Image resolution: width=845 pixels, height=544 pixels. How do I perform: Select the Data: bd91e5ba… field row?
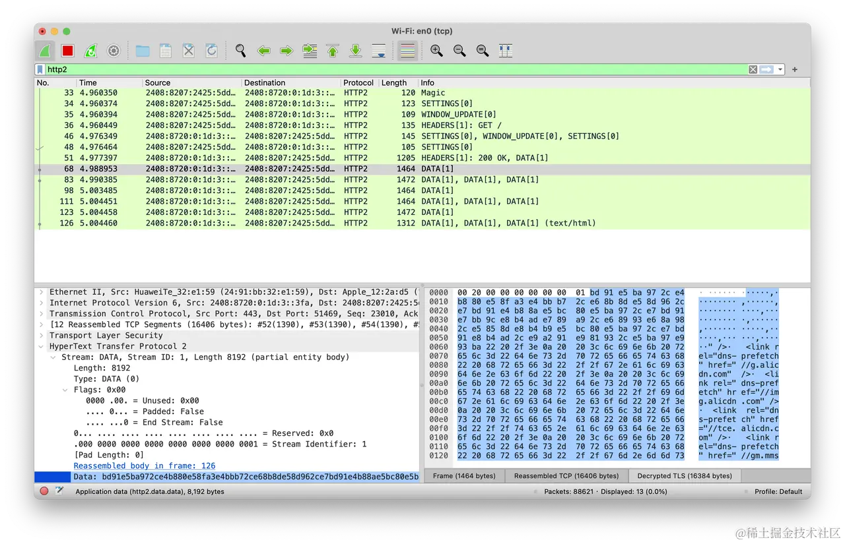pyautogui.click(x=228, y=477)
